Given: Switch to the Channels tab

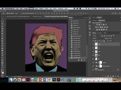Looking at the screenshot, I should pyautogui.click(x=100, y=33).
